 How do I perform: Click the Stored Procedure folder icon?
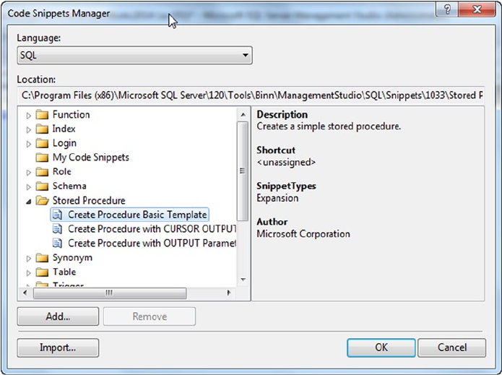click(x=42, y=201)
